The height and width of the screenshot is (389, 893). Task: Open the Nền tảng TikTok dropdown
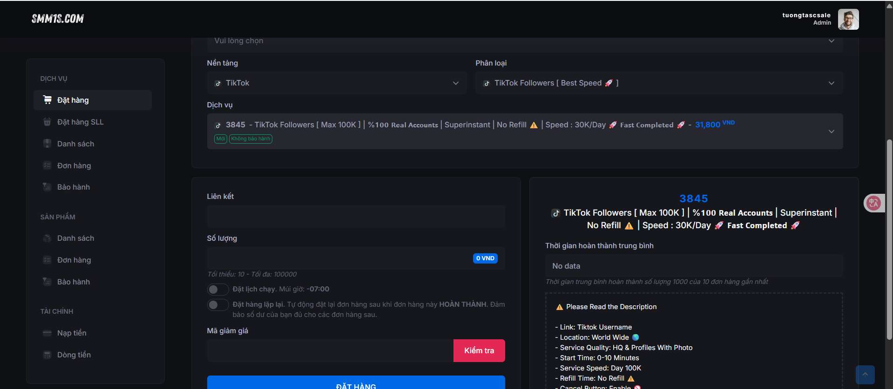337,83
